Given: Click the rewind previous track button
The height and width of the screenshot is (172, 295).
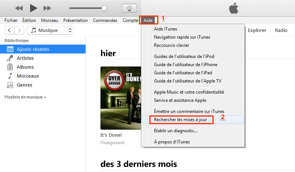Looking at the screenshot, I should (19, 8).
